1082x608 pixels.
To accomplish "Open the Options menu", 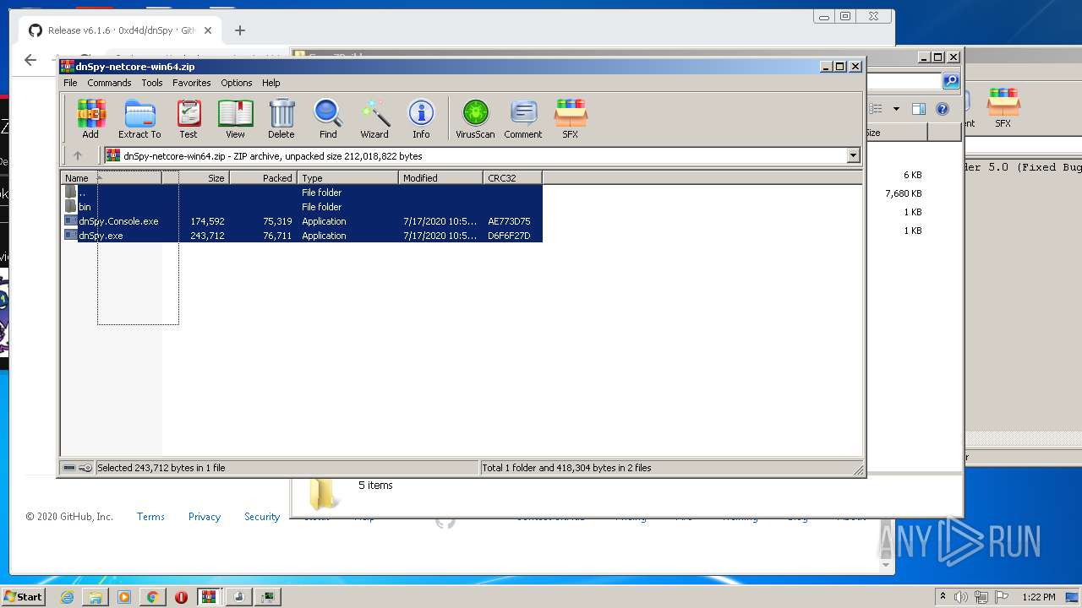I will (237, 83).
